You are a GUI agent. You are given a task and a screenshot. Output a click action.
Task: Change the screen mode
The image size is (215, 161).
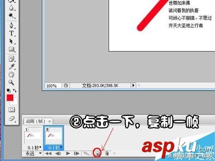click(x=12, y=118)
